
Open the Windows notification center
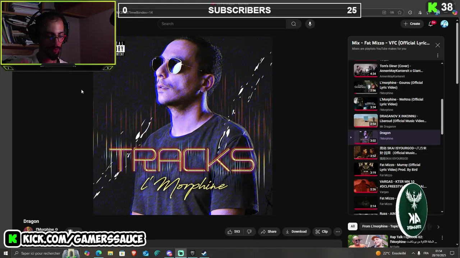coord(453,253)
